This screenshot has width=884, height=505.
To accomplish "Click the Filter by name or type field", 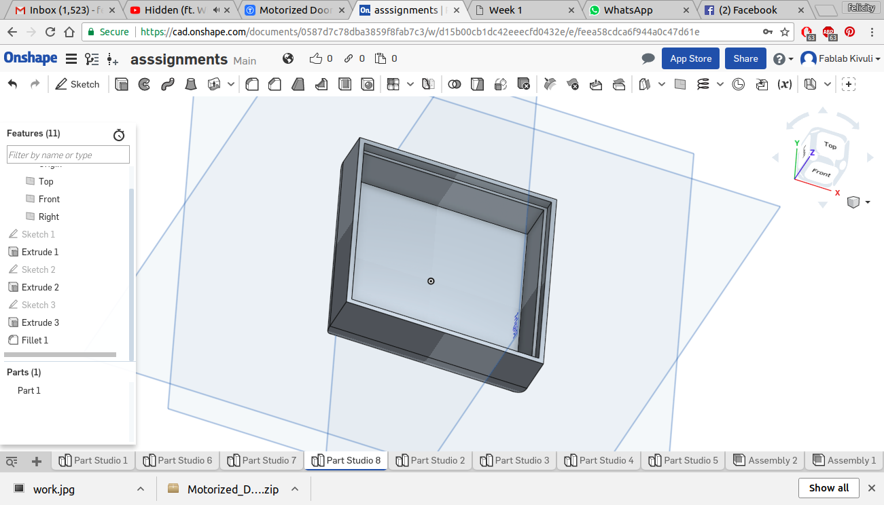I will pos(68,155).
